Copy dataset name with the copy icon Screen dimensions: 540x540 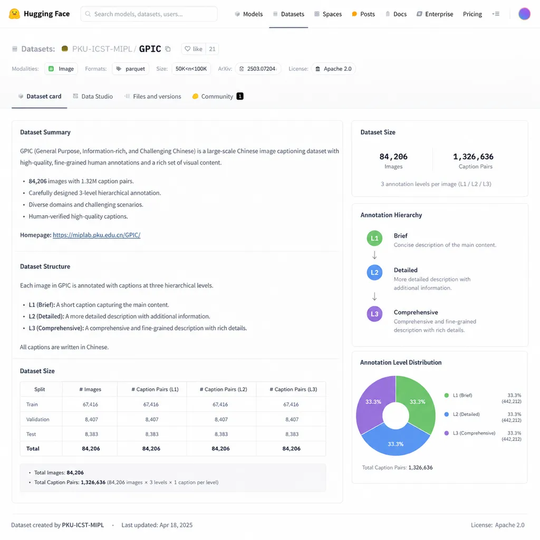(168, 49)
